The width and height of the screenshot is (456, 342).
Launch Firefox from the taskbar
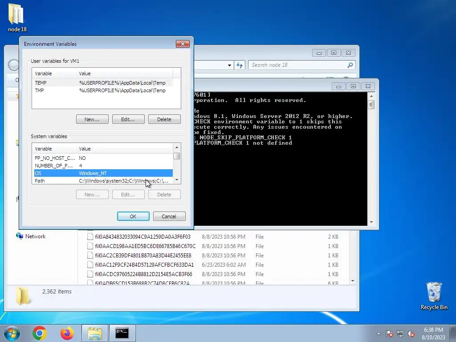click(x=67, y=333)
